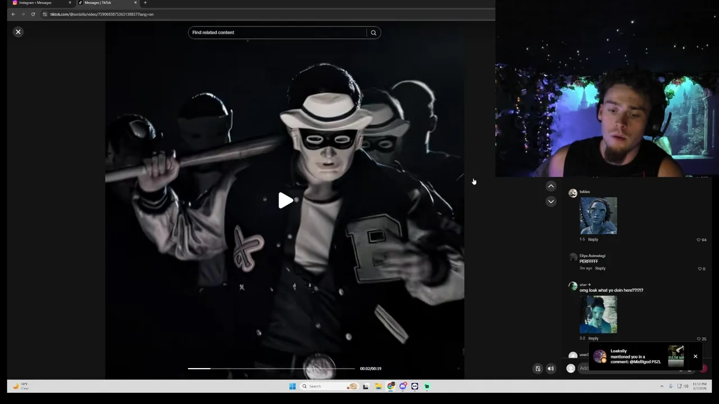Open Task View on the taskbar

point(366,386)
